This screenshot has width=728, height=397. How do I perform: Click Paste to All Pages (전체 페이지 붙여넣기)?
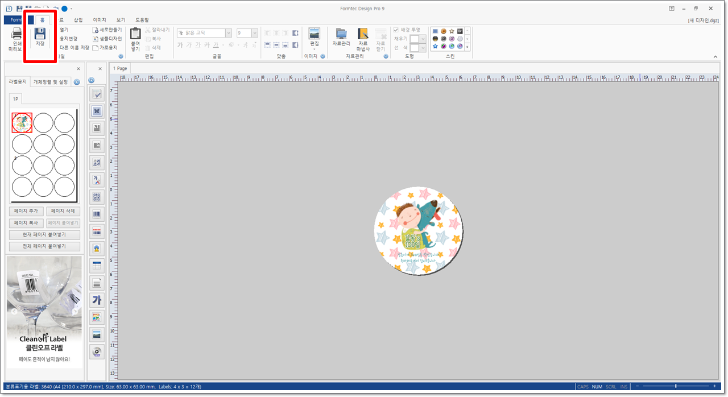(44, 246)
